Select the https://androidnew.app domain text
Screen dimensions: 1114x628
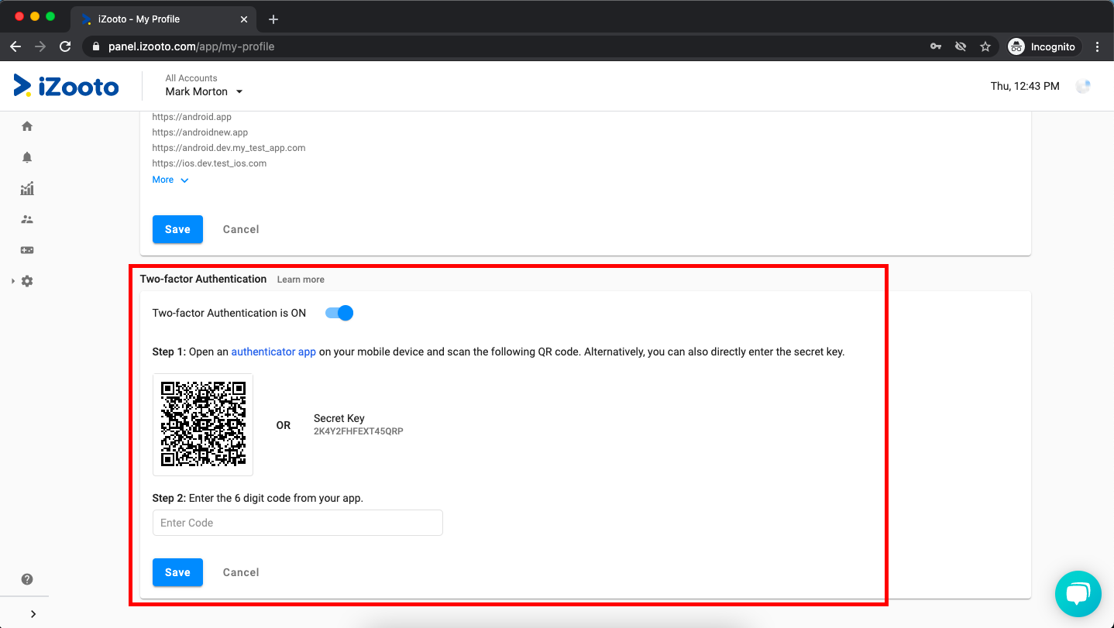(200, 132)
